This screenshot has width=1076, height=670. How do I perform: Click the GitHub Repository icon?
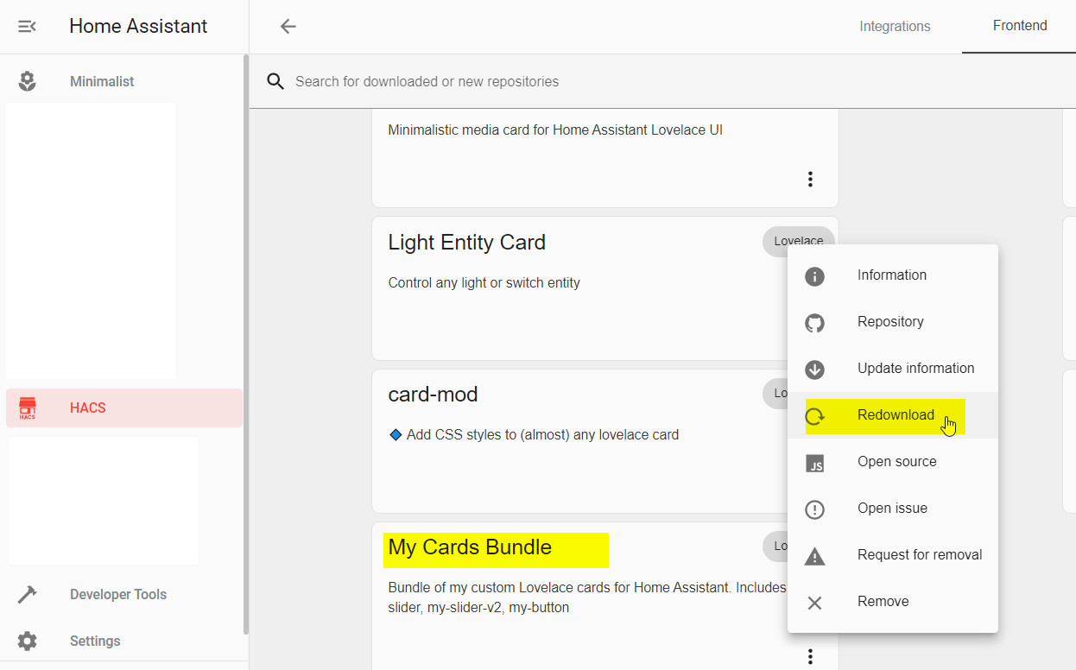tap(814, 323)
